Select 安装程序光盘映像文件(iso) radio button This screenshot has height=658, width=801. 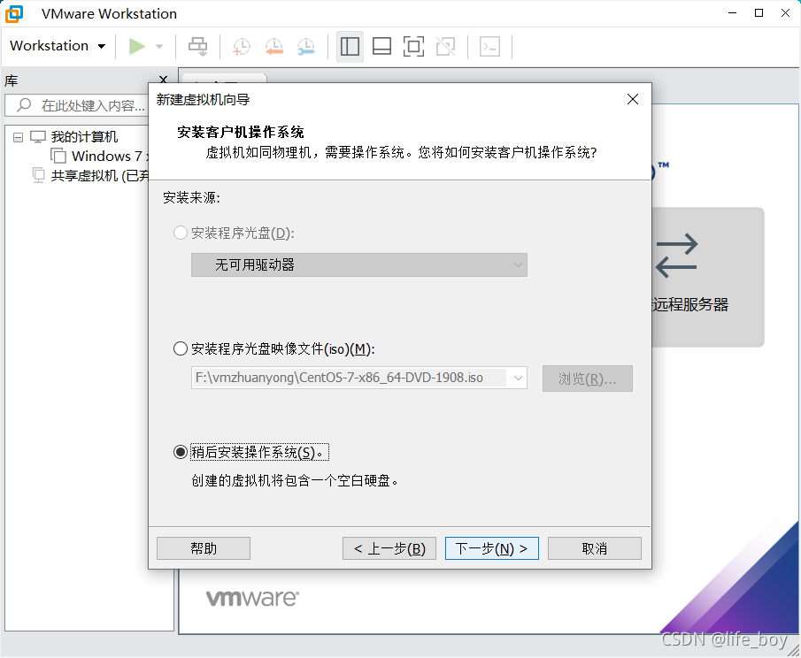[x=181, y=348]
